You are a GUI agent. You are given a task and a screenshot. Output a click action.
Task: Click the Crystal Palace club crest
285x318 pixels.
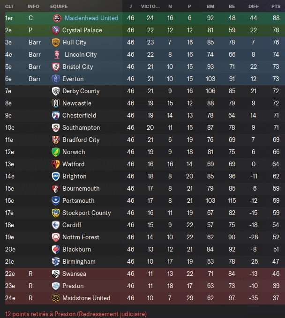point(56,30)
